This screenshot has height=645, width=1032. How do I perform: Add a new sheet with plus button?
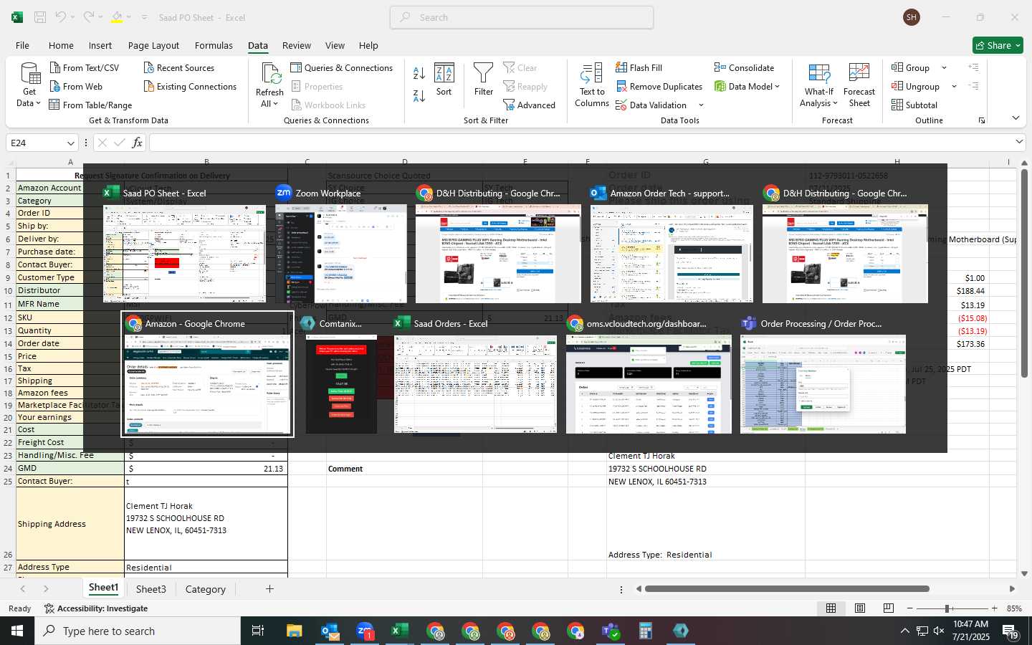pyautogui.click(x=269, y=589)
